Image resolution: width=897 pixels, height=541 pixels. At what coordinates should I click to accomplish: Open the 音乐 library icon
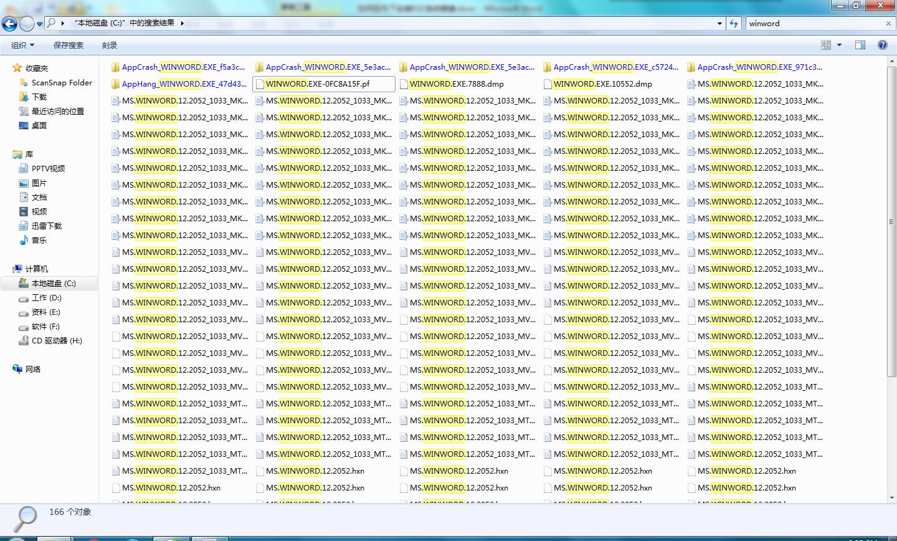(x=24, y=240)
